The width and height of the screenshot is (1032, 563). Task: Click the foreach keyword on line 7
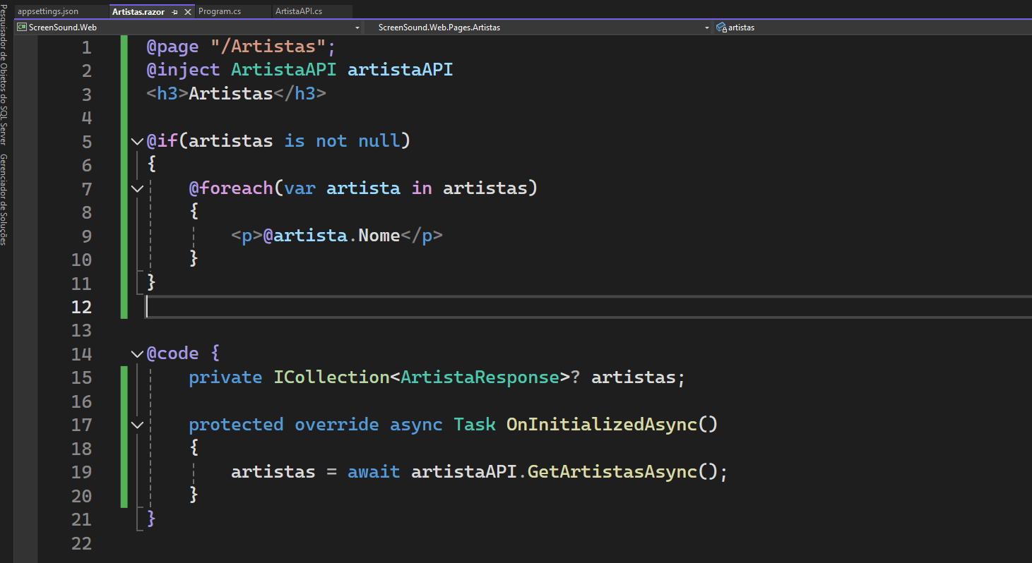231,188
